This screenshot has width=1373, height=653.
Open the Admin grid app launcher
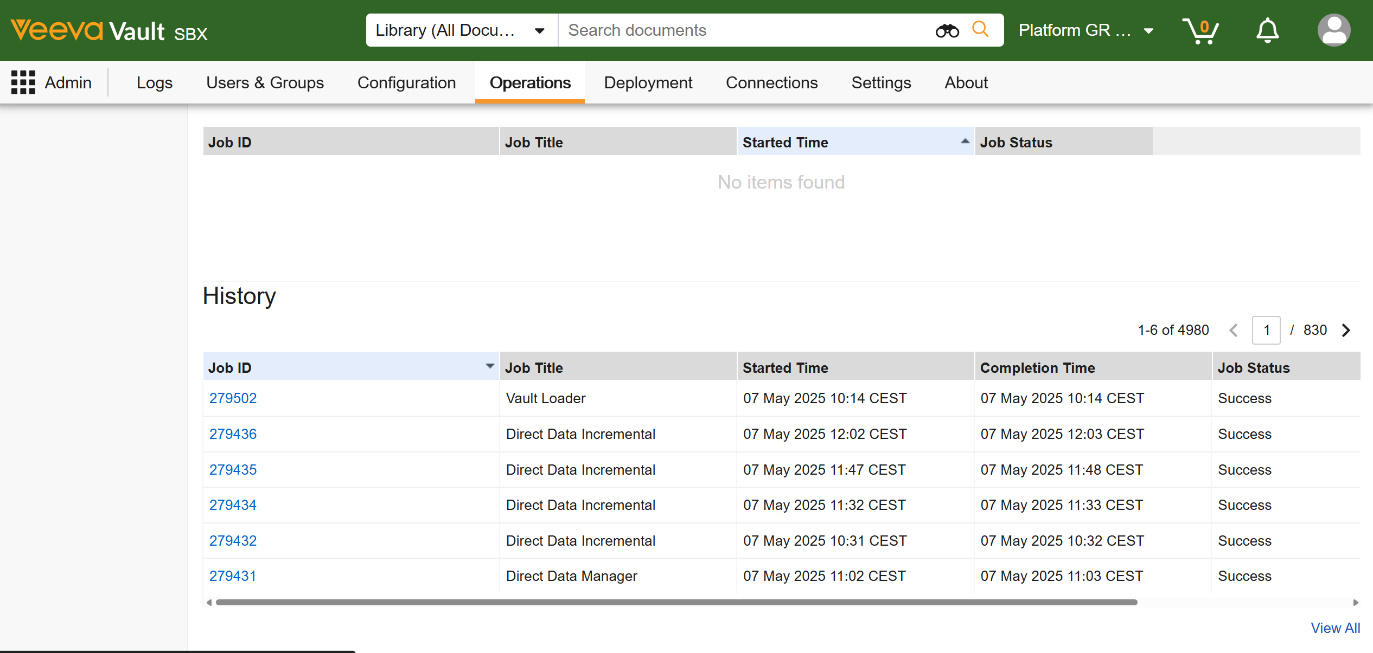[x=23, y=82]
